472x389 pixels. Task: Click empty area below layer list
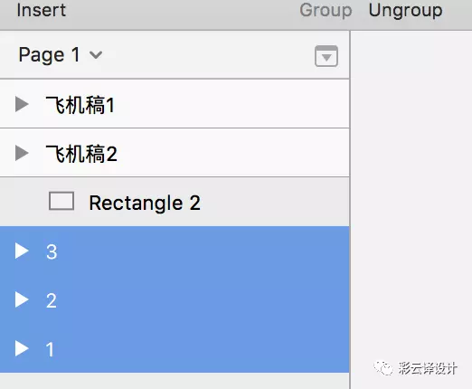pyautogui.click(x=175, y=381)
